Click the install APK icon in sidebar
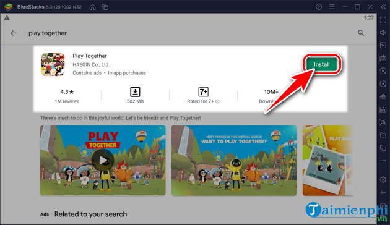390x225 pixels. tap(383, 109)
